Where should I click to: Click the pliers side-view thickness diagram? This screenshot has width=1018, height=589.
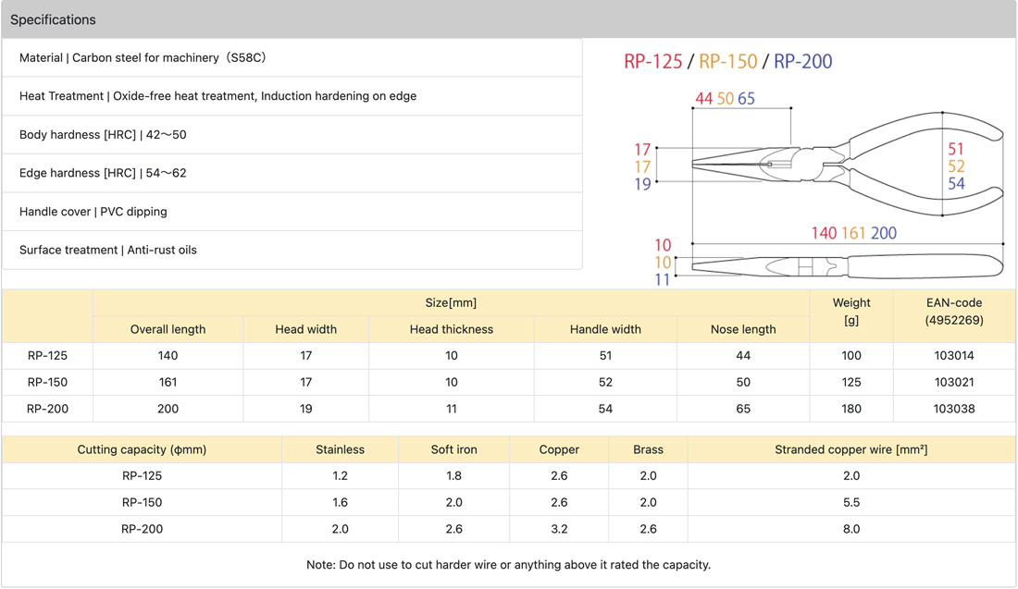click(x=847, y=266)
